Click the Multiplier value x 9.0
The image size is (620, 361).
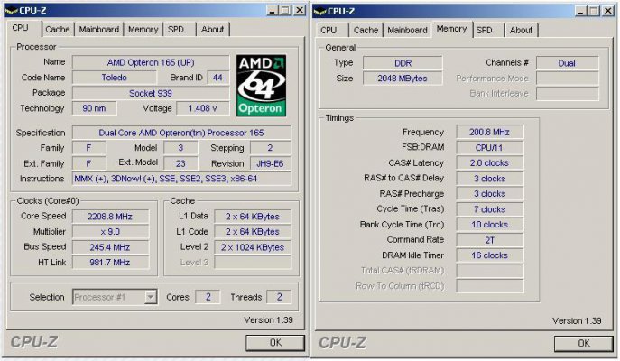click(110, 232)
